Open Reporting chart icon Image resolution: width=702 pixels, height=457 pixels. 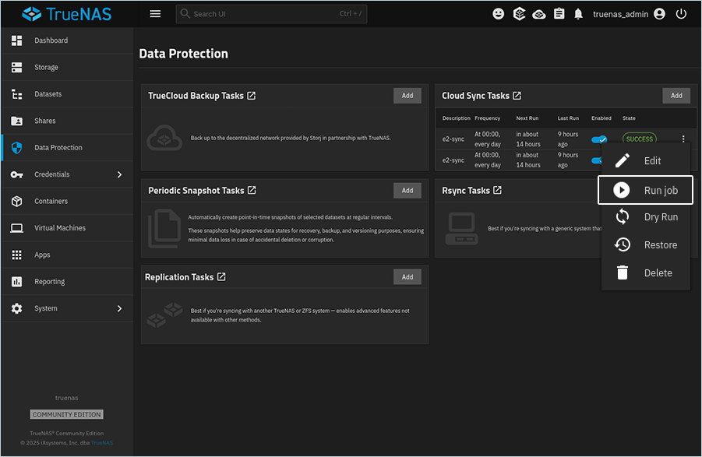point(16,282)
